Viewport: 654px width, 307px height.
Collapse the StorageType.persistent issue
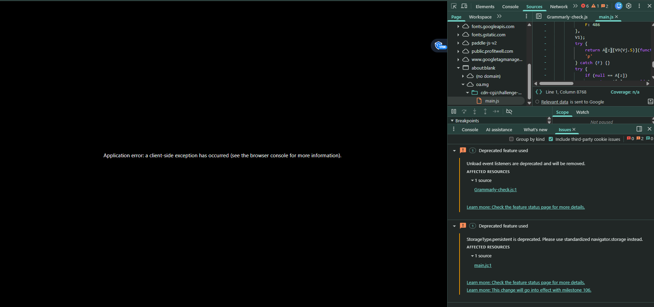click(454, 226)
